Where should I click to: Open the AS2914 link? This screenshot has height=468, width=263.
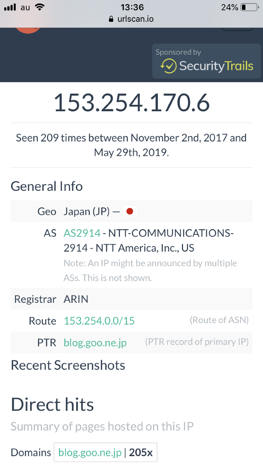tap(82, 233)
